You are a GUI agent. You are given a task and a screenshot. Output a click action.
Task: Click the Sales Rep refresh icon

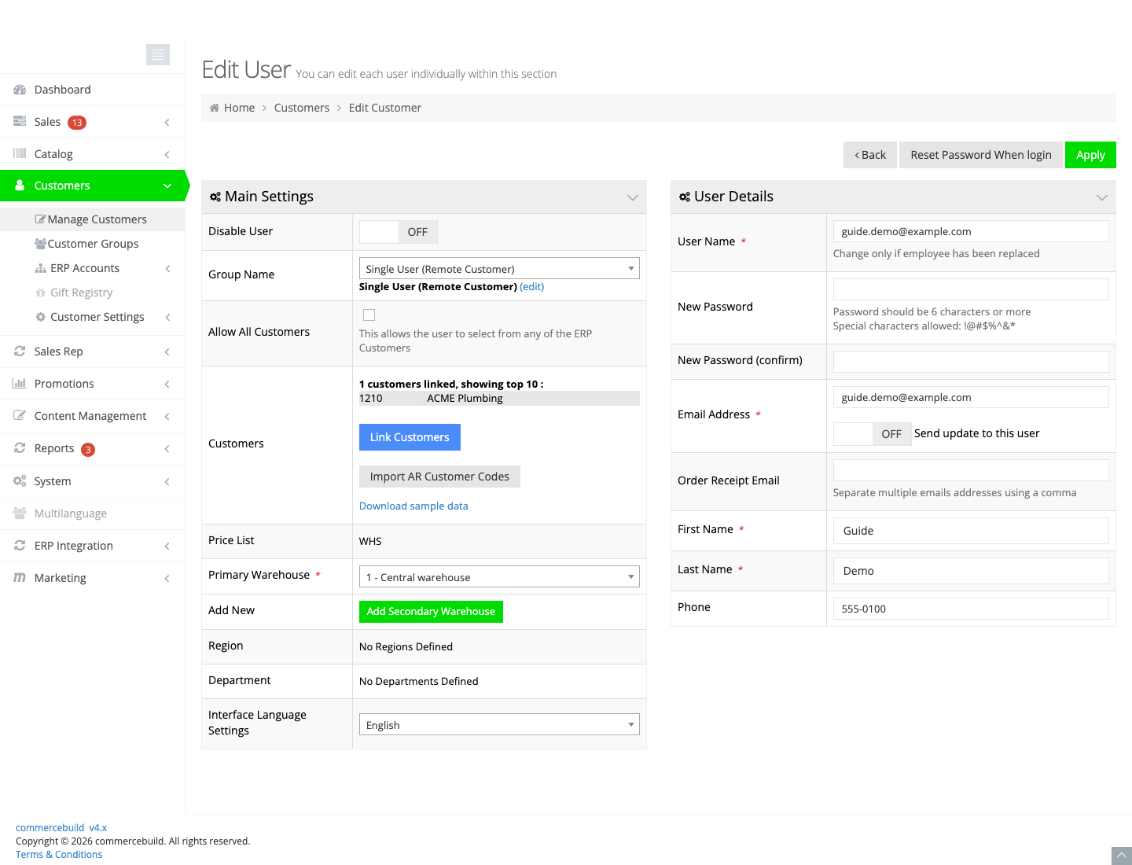coord(20,352)
